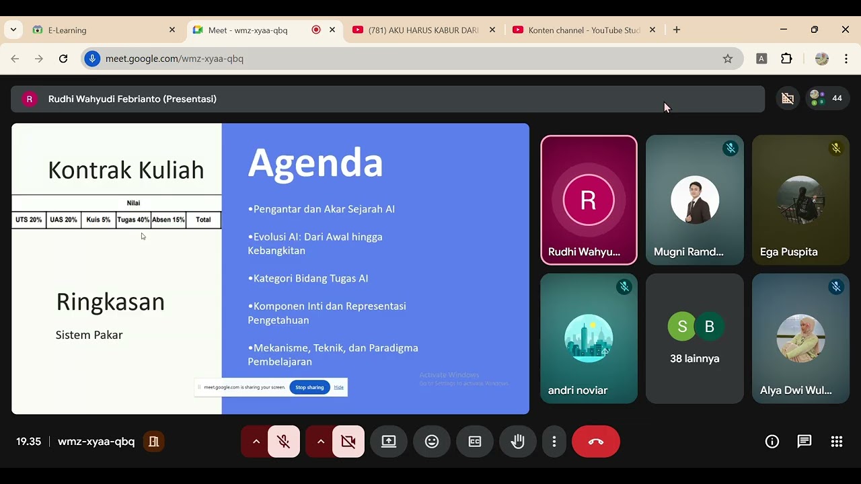Click the microphone site permission icon
Viewport: 861px width, 484px height.
pyautogui.click(x=93, y=58)
